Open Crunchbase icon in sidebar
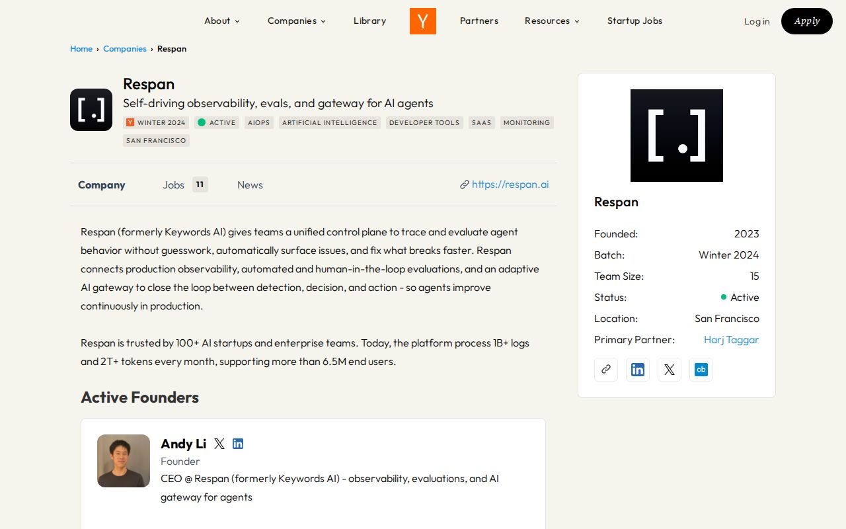The height and width of the screenshot is (529, 846). pyautogui.click(x=701, y=370)
